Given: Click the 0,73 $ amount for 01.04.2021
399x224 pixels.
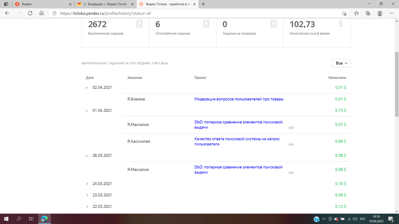Looking at the screenshot, I should [x=341, y=111].
